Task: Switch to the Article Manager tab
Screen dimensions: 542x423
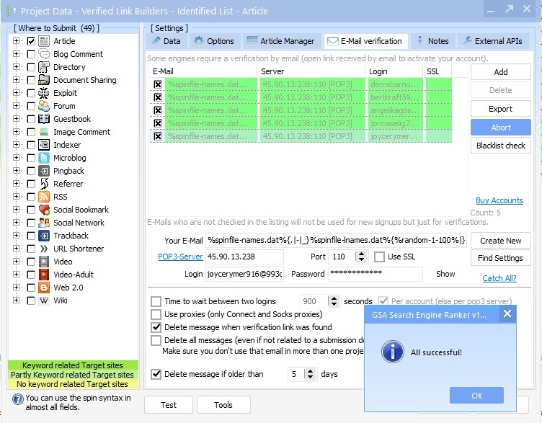Action: (281, 41)
